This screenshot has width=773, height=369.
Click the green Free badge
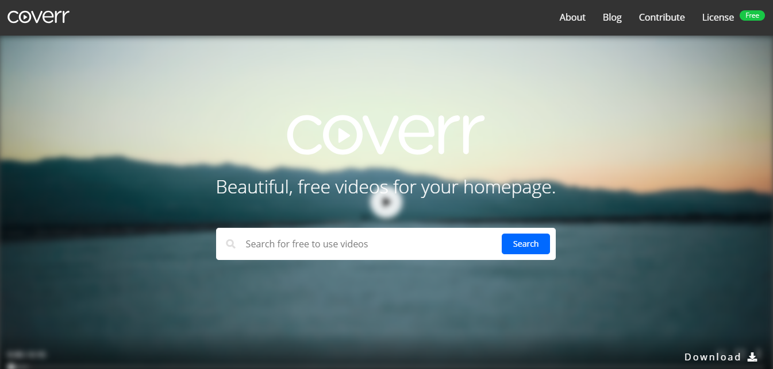pyautogui.click(x=752, y=15)
